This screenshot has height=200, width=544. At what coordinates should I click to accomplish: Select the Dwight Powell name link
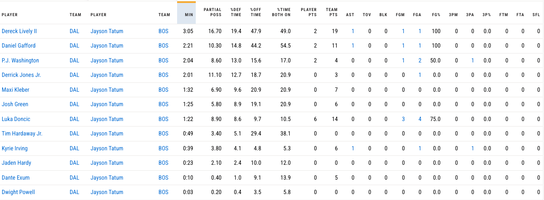(x=18, y=192)
